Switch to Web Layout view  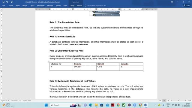[x=168, y=101]
